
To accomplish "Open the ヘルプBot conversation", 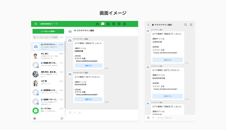I will (48, 110).
